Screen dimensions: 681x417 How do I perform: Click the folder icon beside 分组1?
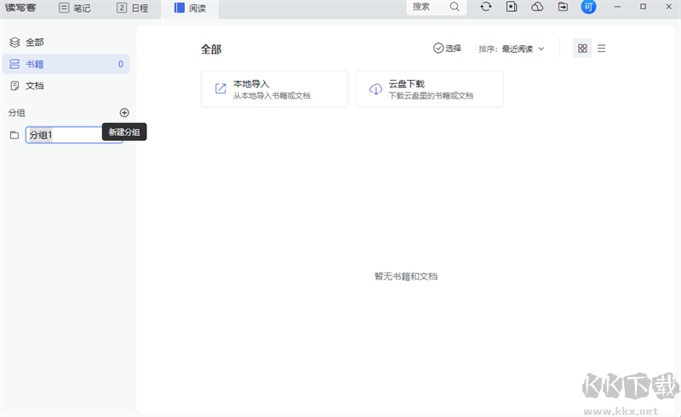pos(14,135)
